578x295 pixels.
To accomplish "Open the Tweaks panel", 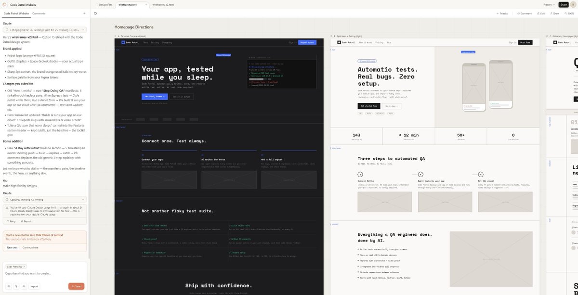I will click(502, 13).
